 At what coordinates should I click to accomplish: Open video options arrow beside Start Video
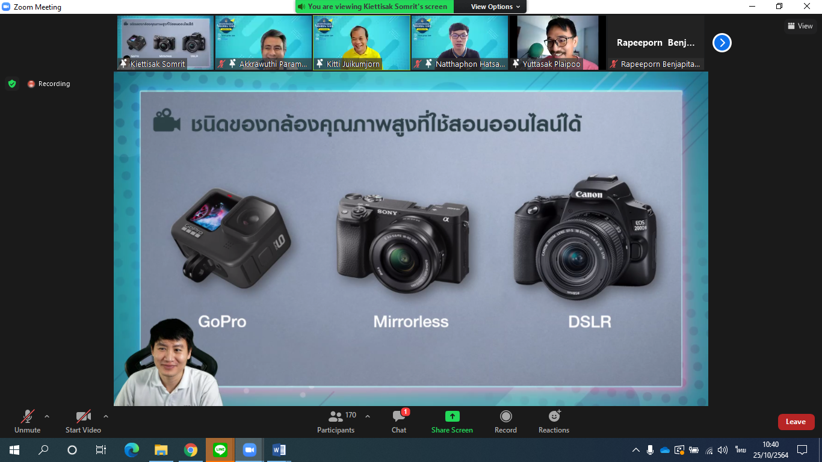pos(106,416)
